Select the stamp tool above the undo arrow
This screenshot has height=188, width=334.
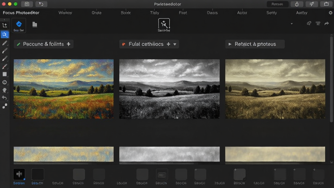pyautogui.click(x=5, y=90)
